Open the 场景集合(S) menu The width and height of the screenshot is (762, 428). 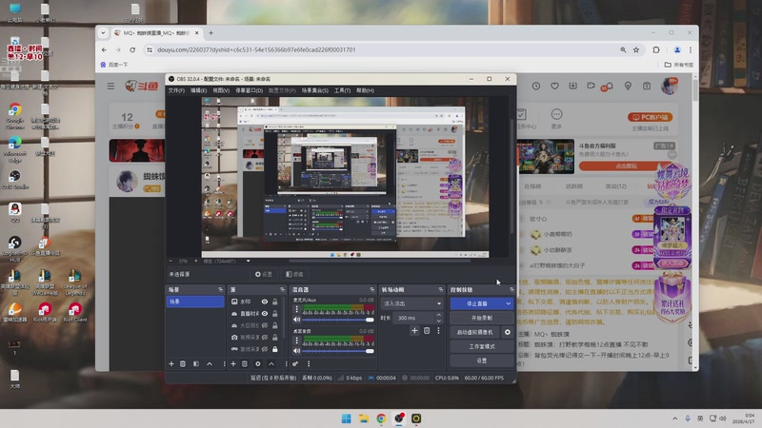(315, 90)
